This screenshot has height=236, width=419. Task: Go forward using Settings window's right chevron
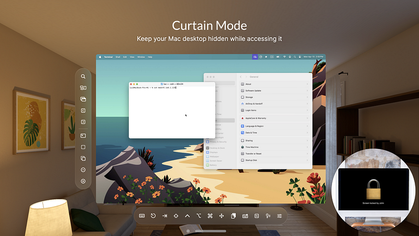pyautogui.click(x=246, y=77)
